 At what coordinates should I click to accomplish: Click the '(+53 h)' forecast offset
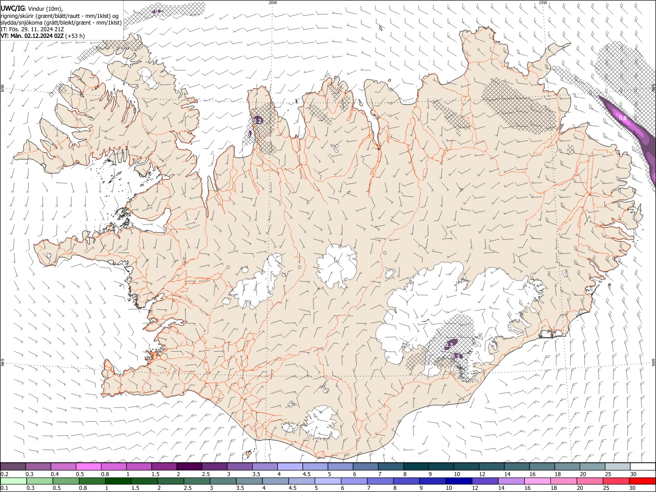[x=75, y=36]
